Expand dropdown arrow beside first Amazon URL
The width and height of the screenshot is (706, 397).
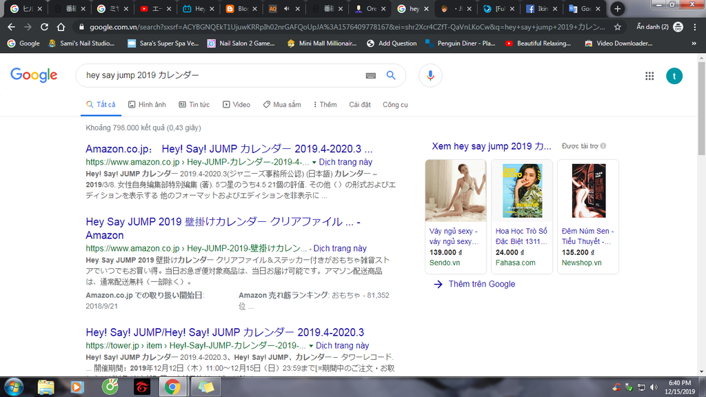click(314, 163)
